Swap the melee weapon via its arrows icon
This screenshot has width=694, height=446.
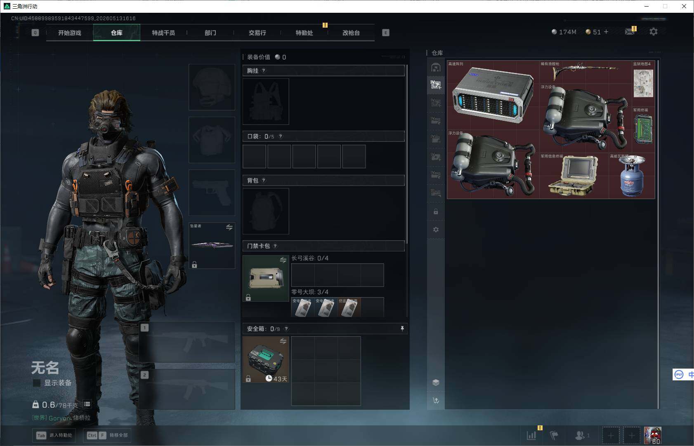coord(229,227)
